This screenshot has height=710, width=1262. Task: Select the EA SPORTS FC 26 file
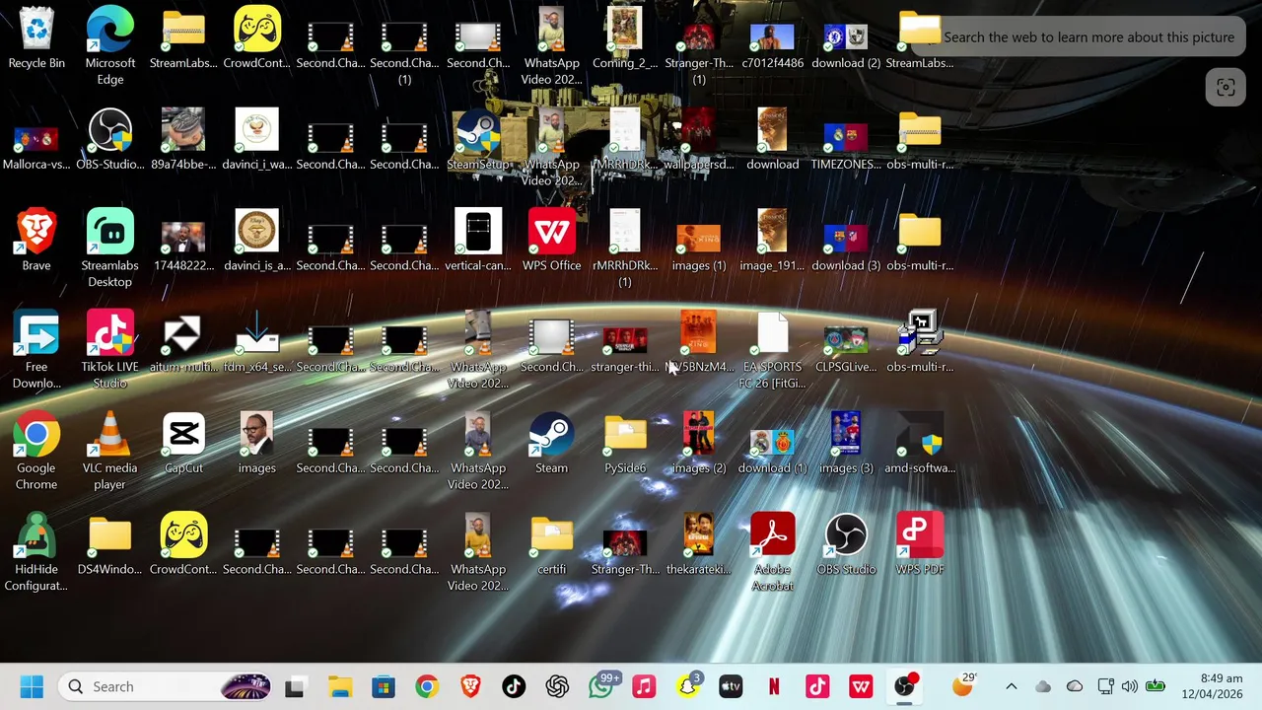coord(772,350)
